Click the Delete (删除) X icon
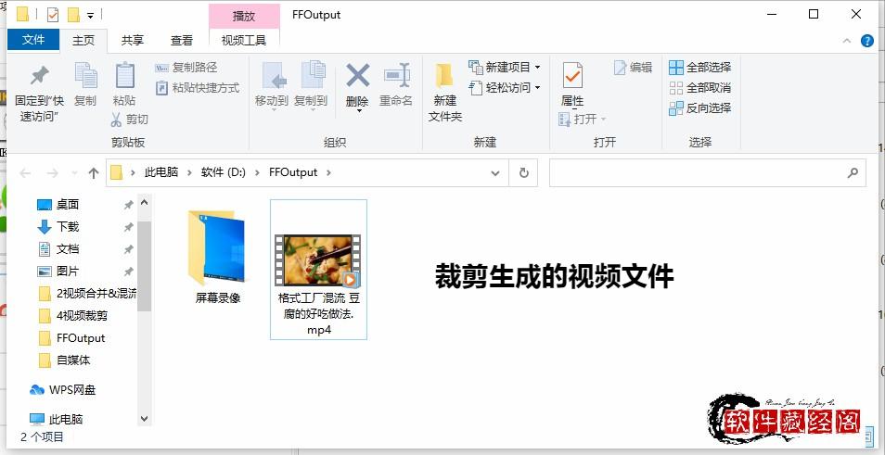885x455 pixels. coord(357,76)
